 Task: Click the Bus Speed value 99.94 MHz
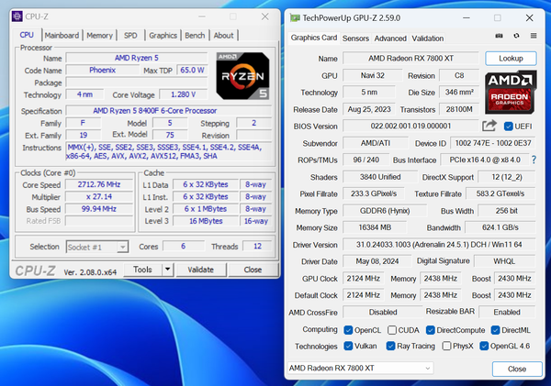[x=99, y=209]
